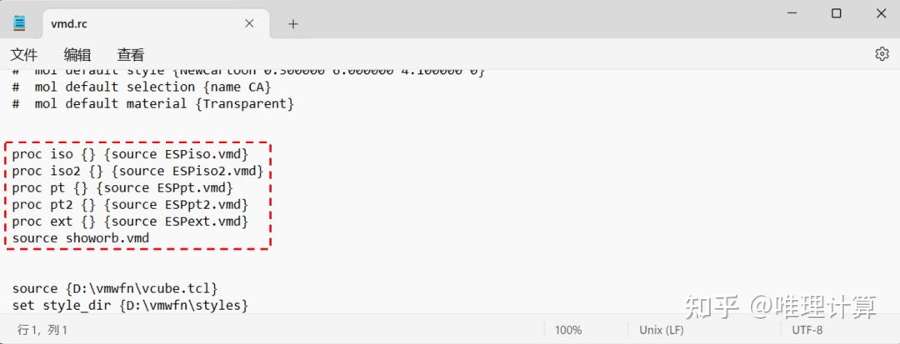Open the 查看 menu
This screenshot has width=900, height=344.
point(131,55)
